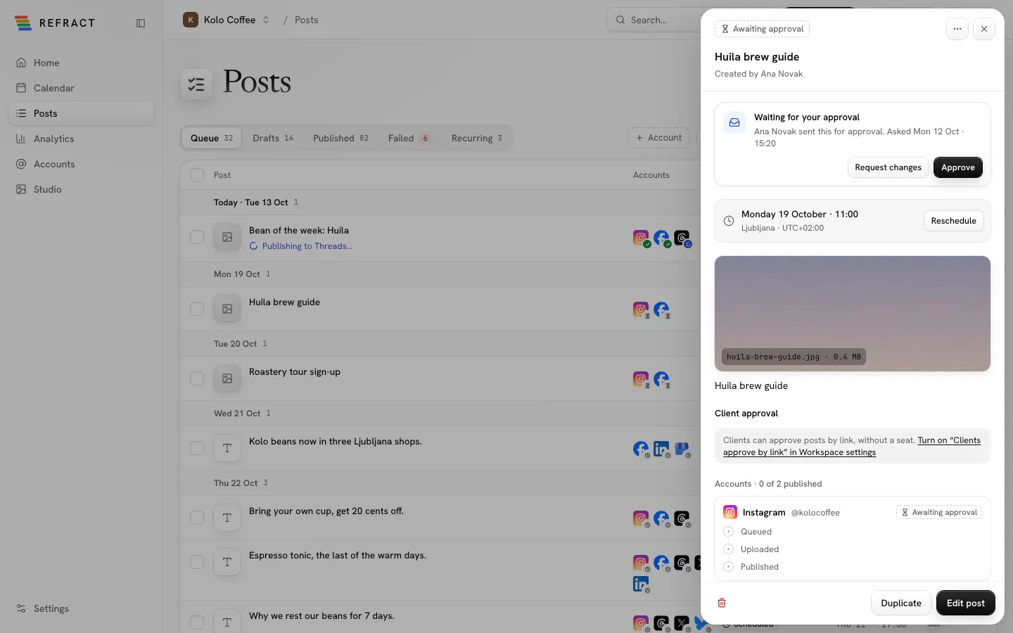Click Reschedule button
Screen dimensions: 1013x633
[x=953, y=221]
